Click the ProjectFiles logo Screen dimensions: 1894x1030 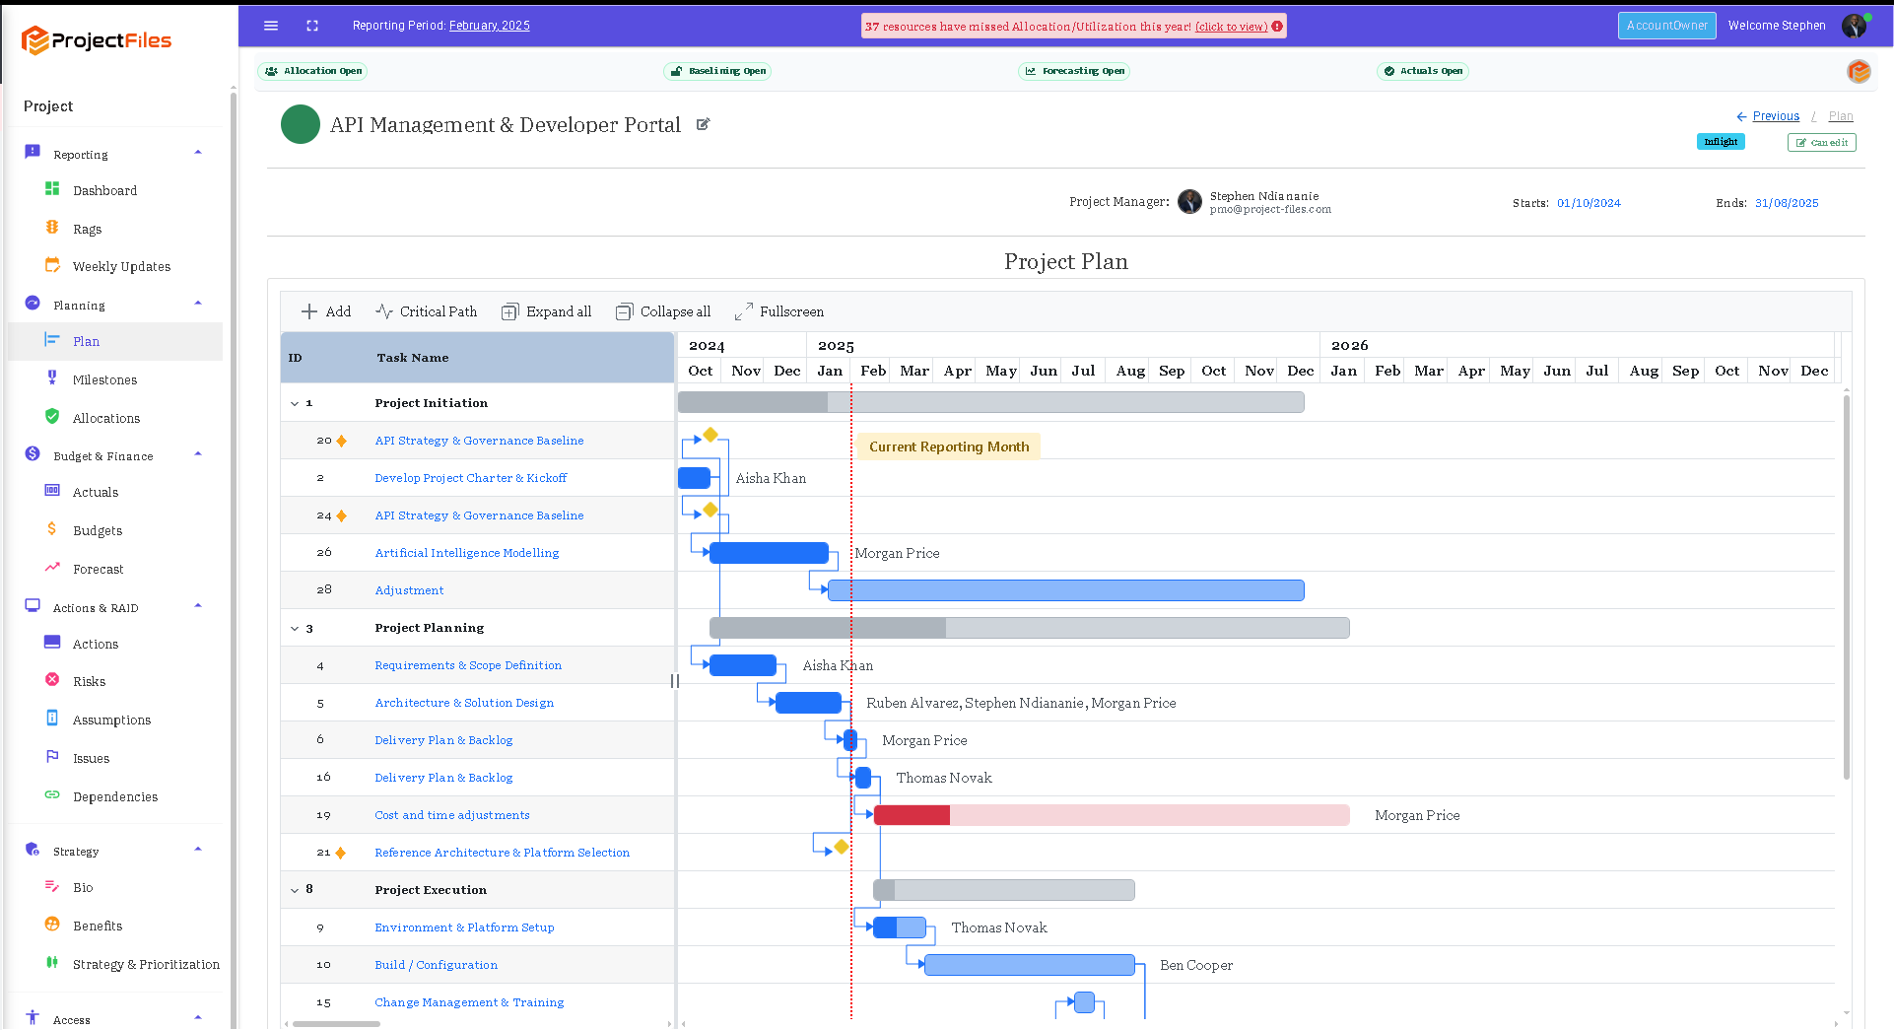pos(97,40)
